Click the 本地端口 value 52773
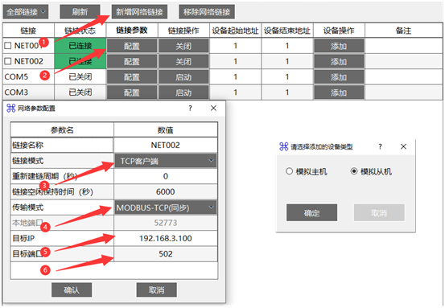The width and height of the screenshot is (445, 308). point(166,223)
